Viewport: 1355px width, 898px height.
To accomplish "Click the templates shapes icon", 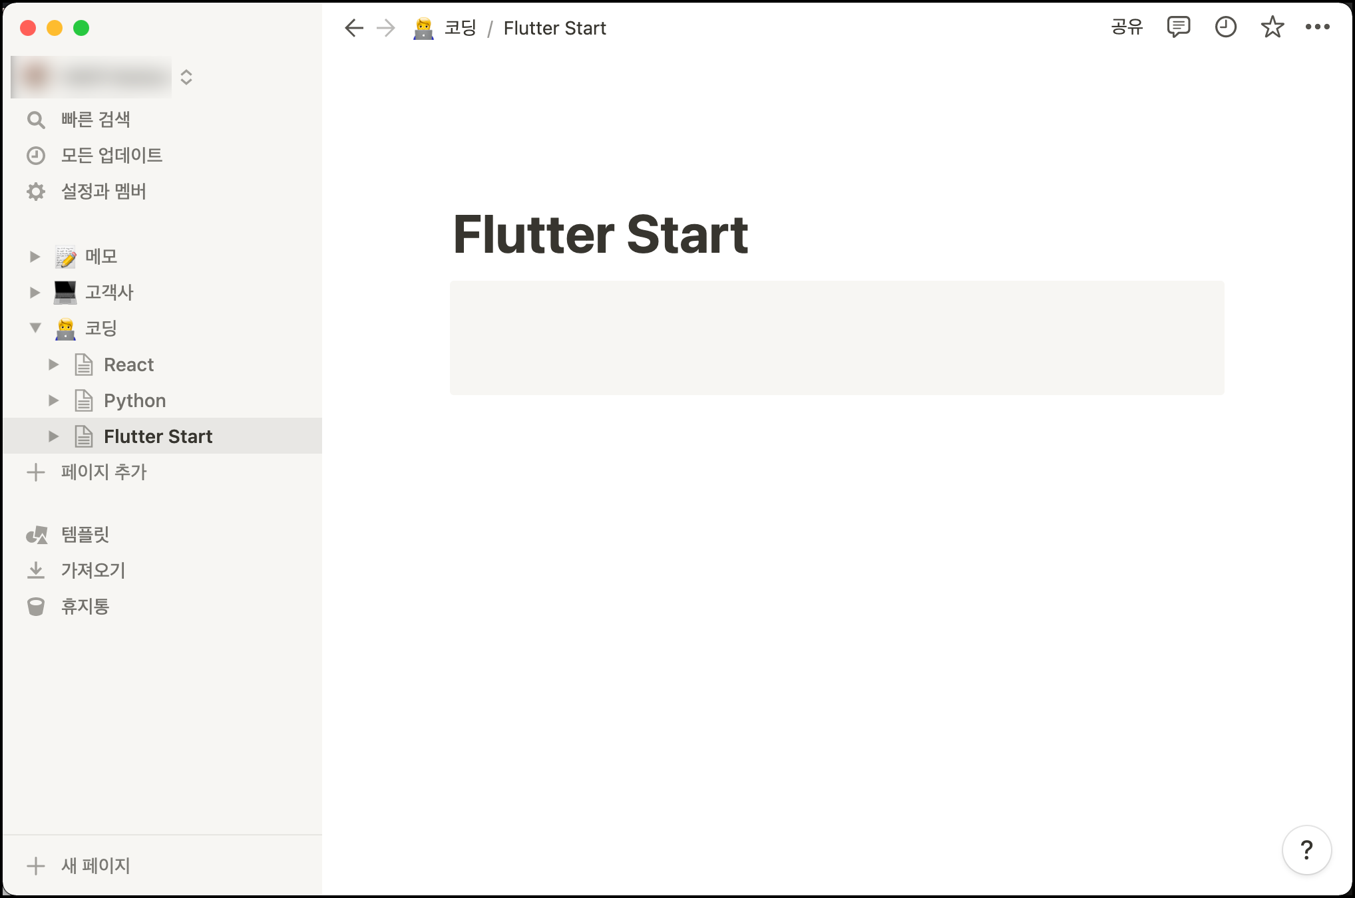I will [37, 535].
